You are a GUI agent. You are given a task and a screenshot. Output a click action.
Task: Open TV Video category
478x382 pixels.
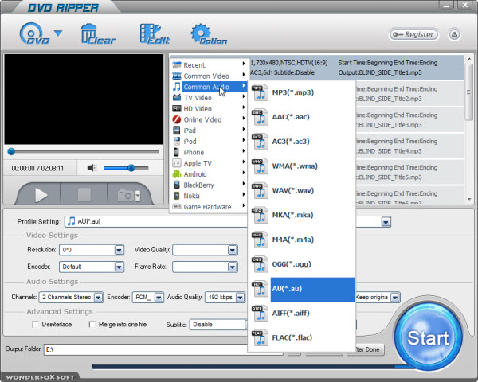pos(209,98)
